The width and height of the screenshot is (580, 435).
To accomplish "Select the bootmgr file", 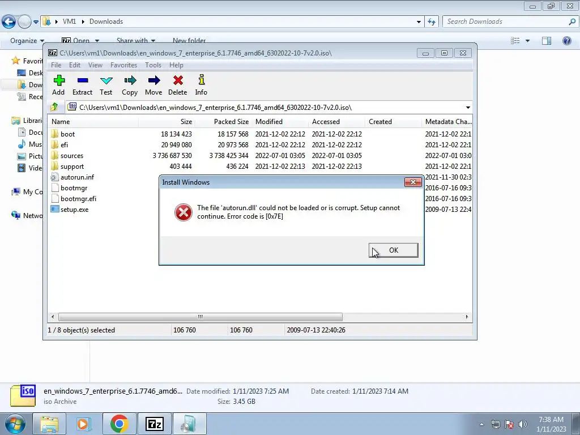I will click(69, 188).
